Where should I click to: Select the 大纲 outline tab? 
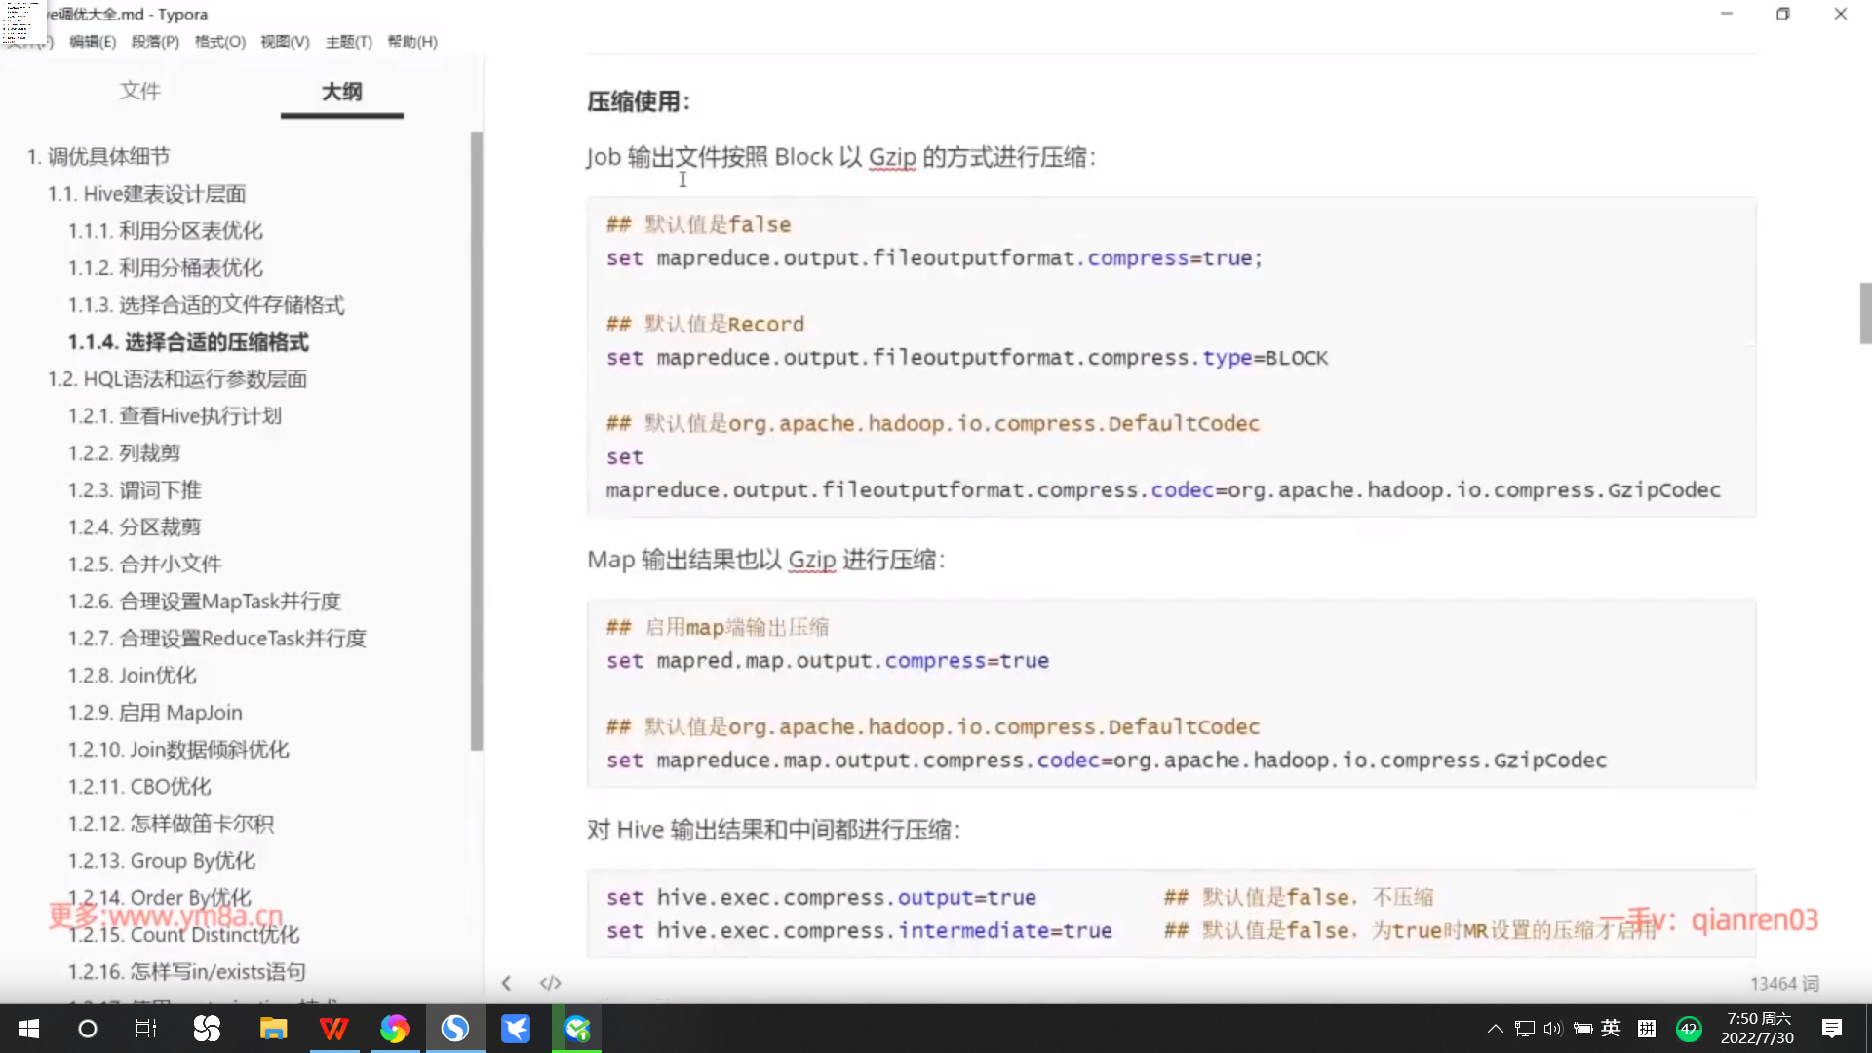(341, 91)
